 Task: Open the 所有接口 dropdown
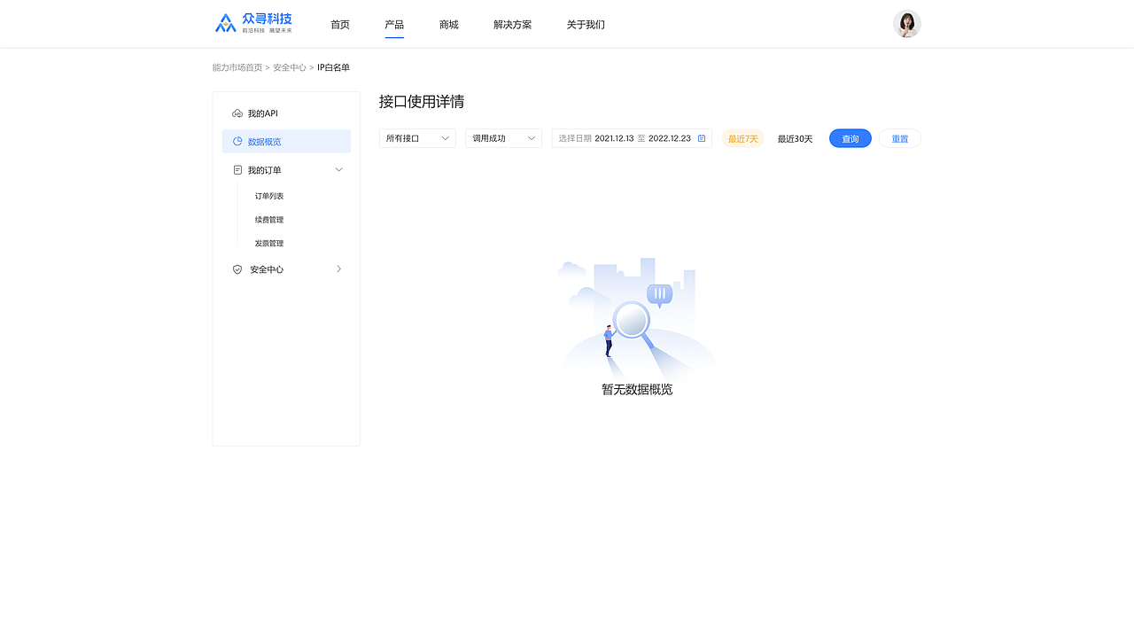[x=416, y=138]
